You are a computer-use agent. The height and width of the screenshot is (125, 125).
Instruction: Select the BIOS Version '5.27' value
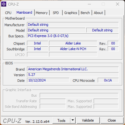(73, 75)
